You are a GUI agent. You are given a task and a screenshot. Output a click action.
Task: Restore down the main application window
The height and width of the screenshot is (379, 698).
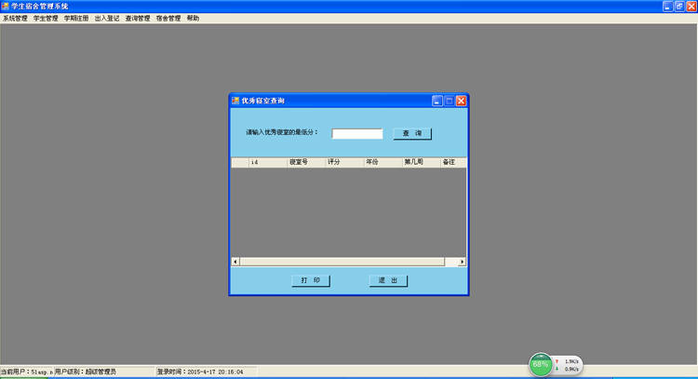click(x=679, y=7)
